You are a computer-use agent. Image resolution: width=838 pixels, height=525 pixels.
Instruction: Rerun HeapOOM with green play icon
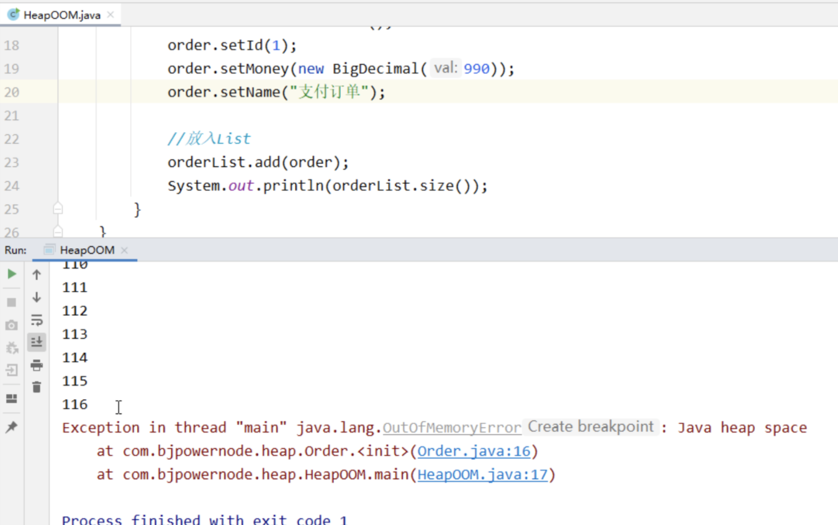pyautogui.click(x=12, y=274)
